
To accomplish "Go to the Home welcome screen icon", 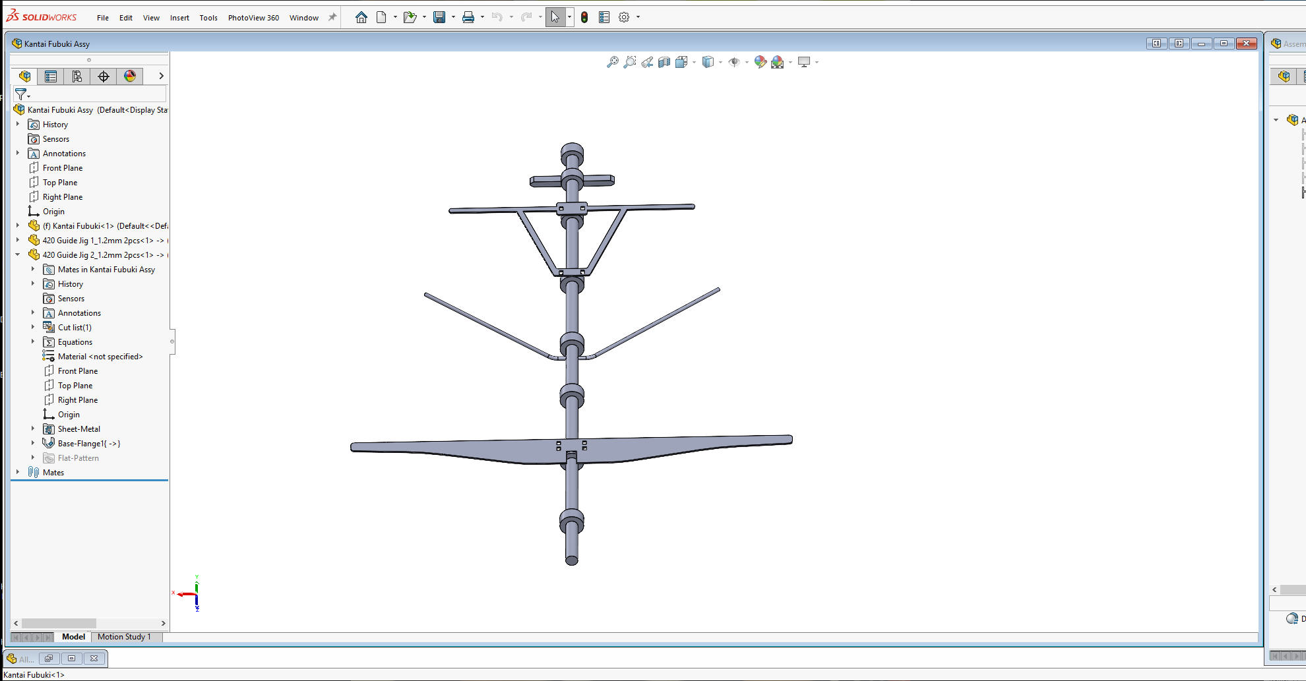I will tap(361, 17).
